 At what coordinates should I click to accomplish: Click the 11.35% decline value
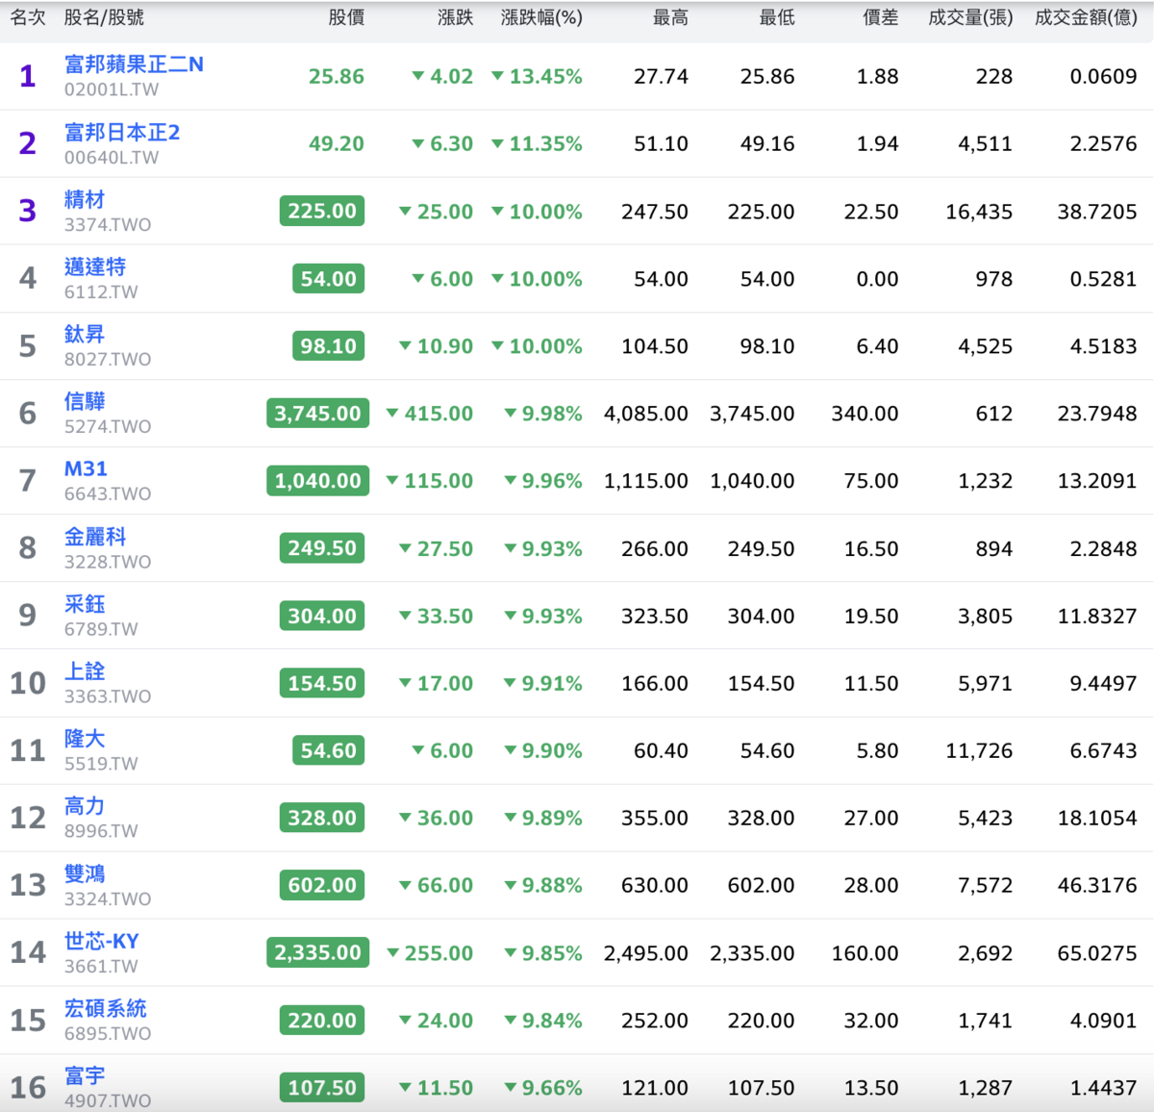point(538,144)
